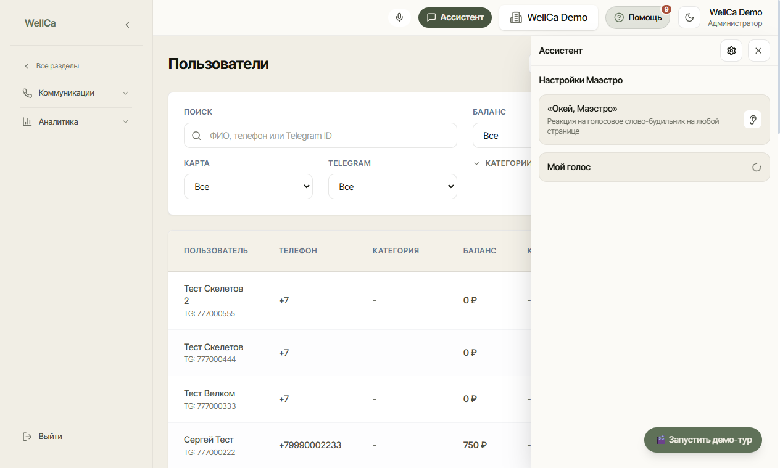Click the 750 ₽ balance cell
This screenshot has width=780, height=468.
click(475, 445)
